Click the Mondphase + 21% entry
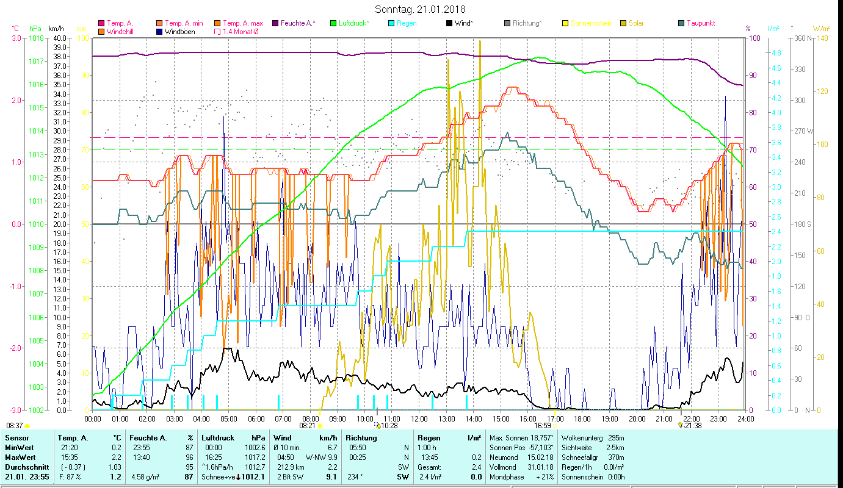The image size is (843, 488). pos(521,477)
